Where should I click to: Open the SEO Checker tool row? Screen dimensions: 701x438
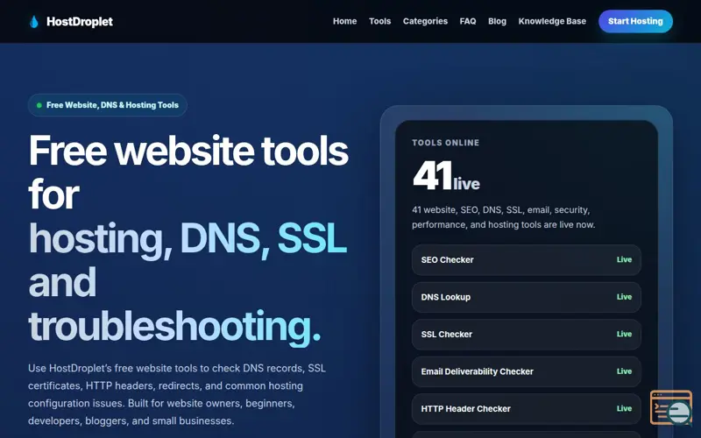tap(527, 259)
